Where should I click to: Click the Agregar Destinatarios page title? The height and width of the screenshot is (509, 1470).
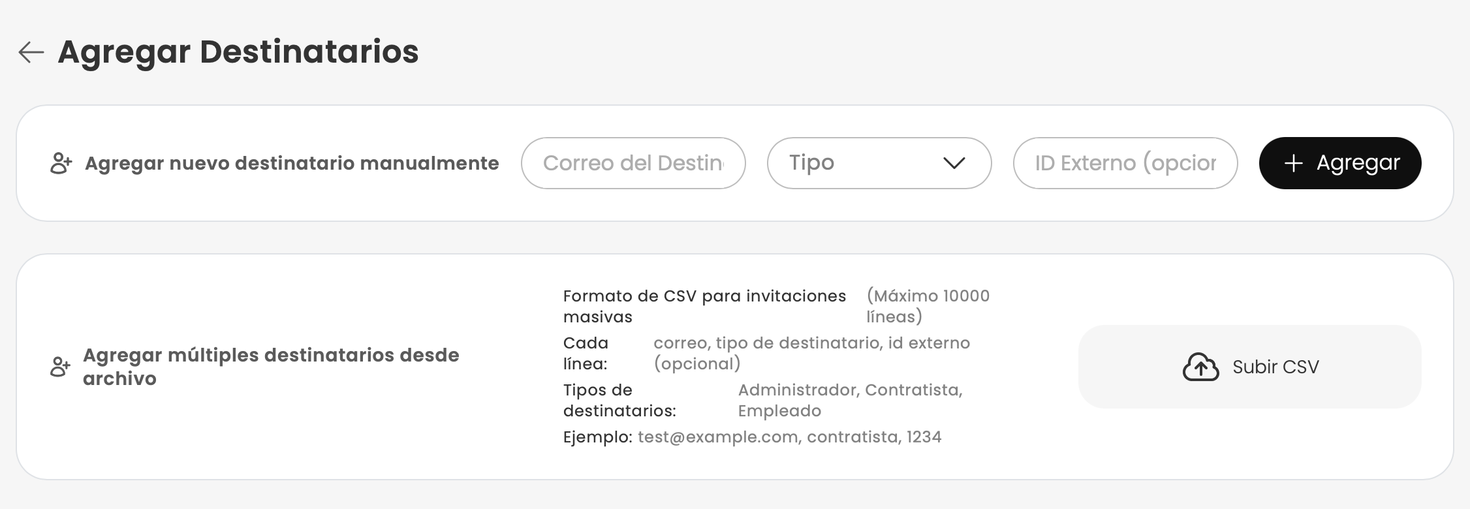click(238, 52)
